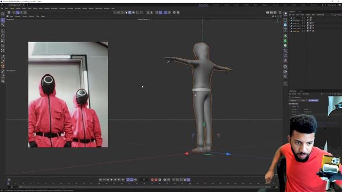Switch to the Layers tab beside Attributes
Image resolution: width=342 pixels, height=192 pixels.
click(x=301, y=91)
